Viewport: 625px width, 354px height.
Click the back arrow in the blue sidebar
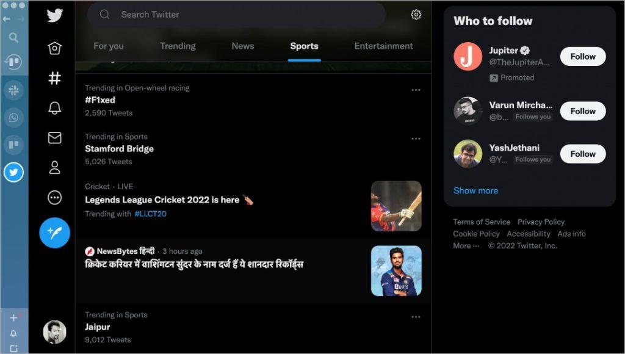click(6, 19)
